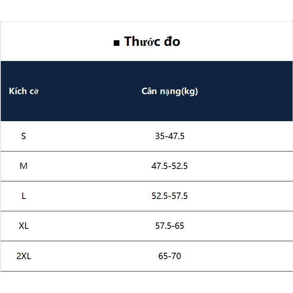The image size is (293, 293).
Task: Select the 'Kích cỡ' column header
Action: (x=24, y=91)
